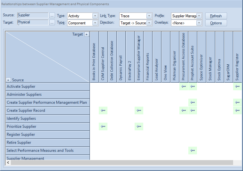243x171 pixels.
Task: Select Prioritize Supplier arrow under Enterprise Supplier Manager
Action: (x=139, y=126)
